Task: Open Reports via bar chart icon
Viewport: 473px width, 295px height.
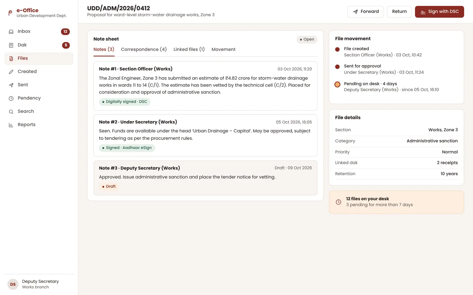Action: [x=11, y=125]
